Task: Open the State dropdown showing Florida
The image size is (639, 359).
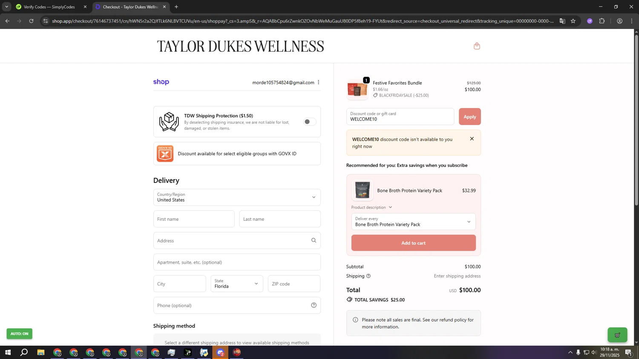Action: (237, 284)
